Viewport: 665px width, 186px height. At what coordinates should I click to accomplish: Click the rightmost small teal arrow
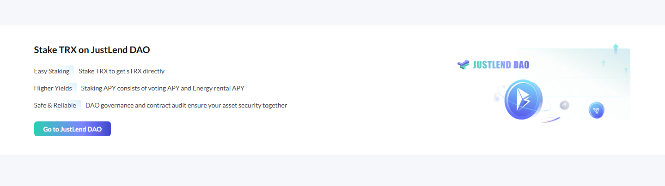click(626, 70)
